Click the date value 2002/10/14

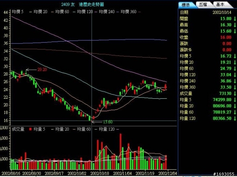[222, 12]
